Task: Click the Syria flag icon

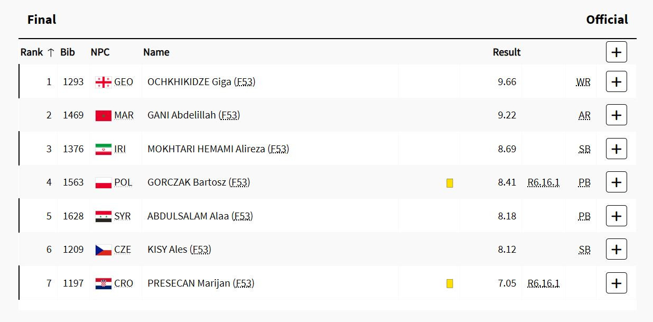Action: coord(103,216)
